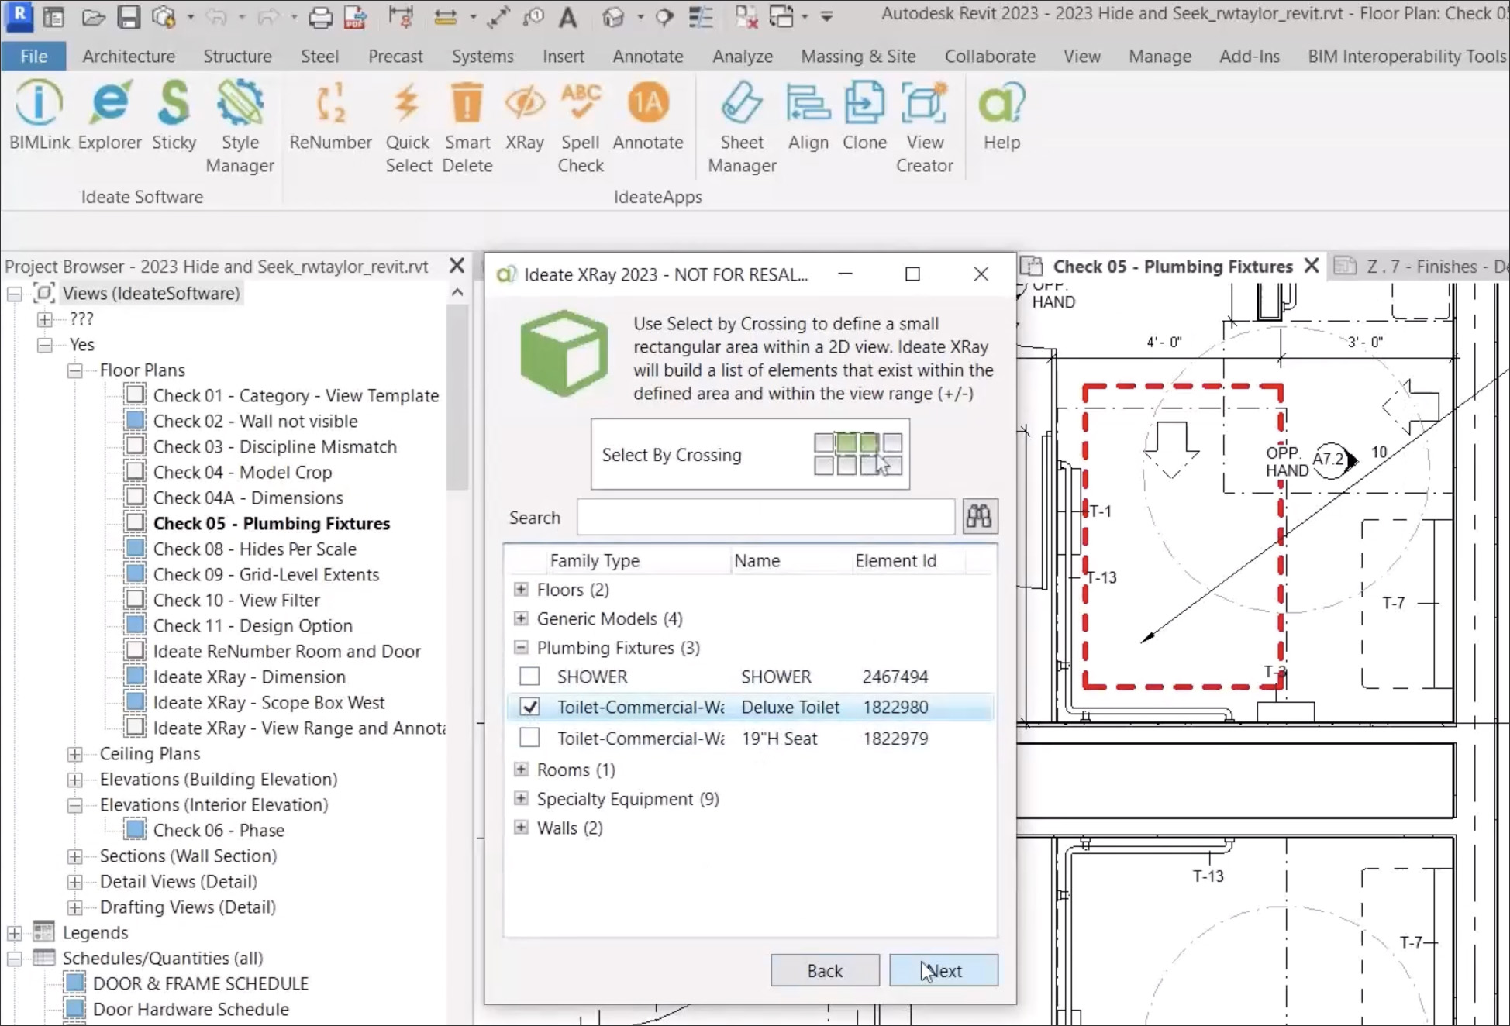This screenshot has height=1026, width=1510.
Task: Click the Revit application logo
Action: 18,16
